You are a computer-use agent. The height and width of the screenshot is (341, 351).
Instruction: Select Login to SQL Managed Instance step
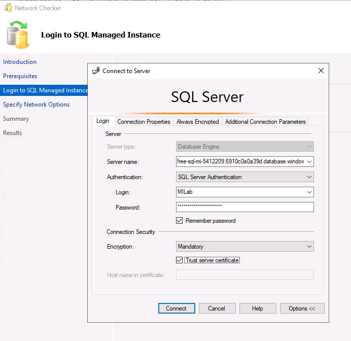click(x=44, y=90)
